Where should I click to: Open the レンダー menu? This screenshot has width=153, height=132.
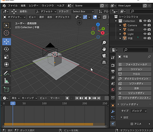(34, 6)
